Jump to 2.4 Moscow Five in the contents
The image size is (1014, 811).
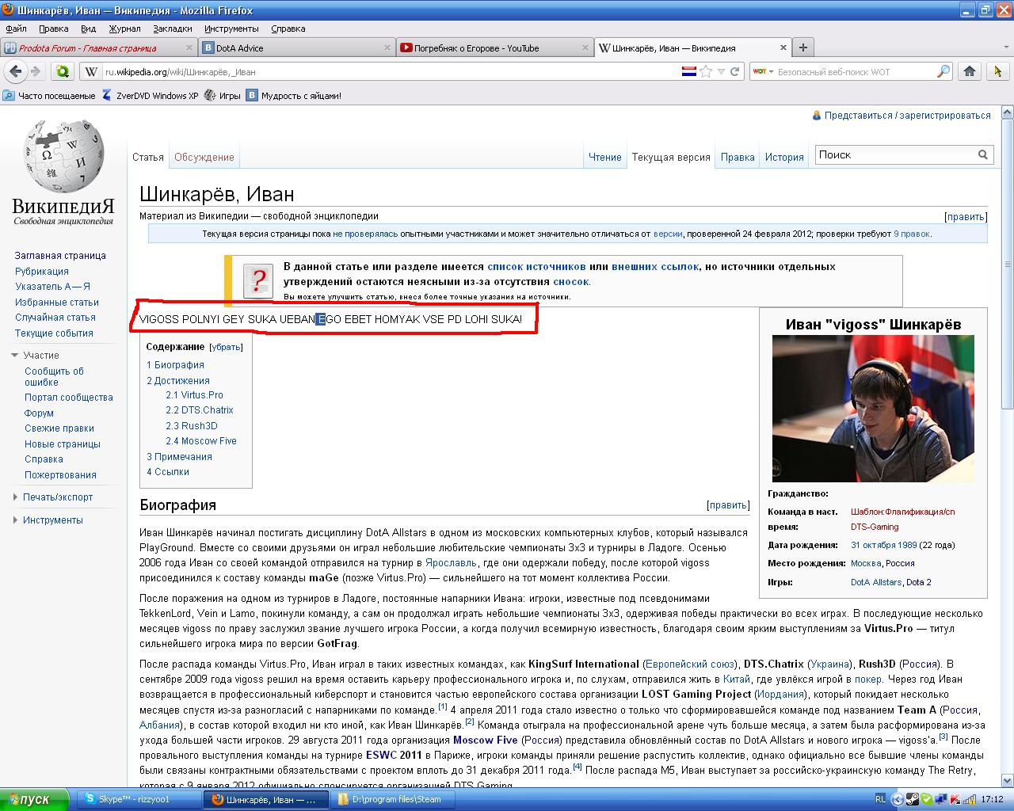(201, 441)
